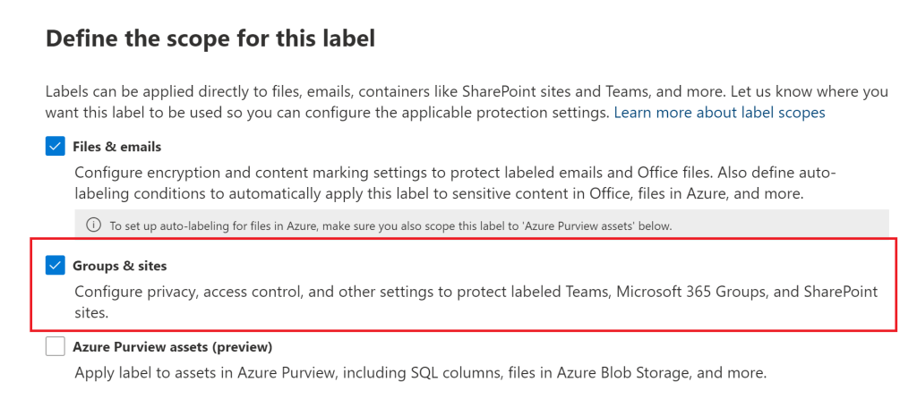This screenshot has width=917, height=416.
Task: Click the 'Files & emails' label text
Action: coord(116,146)
